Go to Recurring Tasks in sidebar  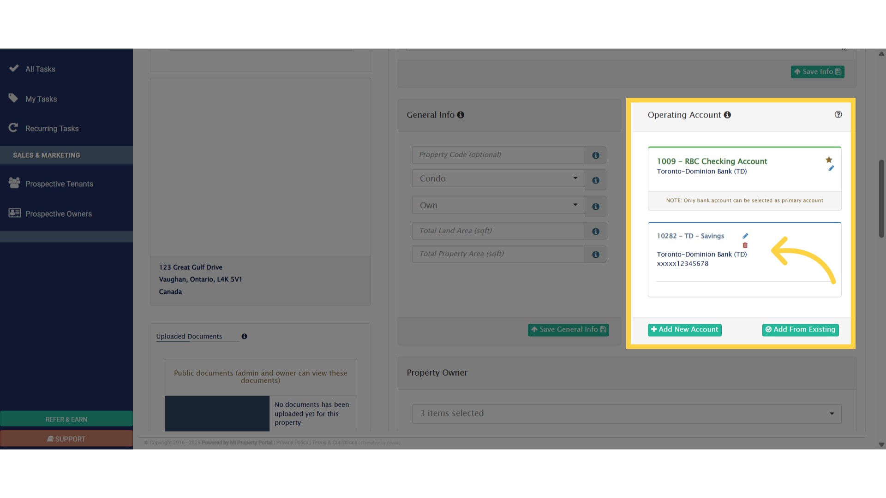coord(52,129)
